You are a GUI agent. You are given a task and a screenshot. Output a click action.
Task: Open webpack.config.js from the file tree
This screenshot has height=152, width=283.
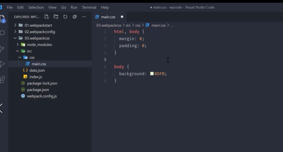[42, 96]
